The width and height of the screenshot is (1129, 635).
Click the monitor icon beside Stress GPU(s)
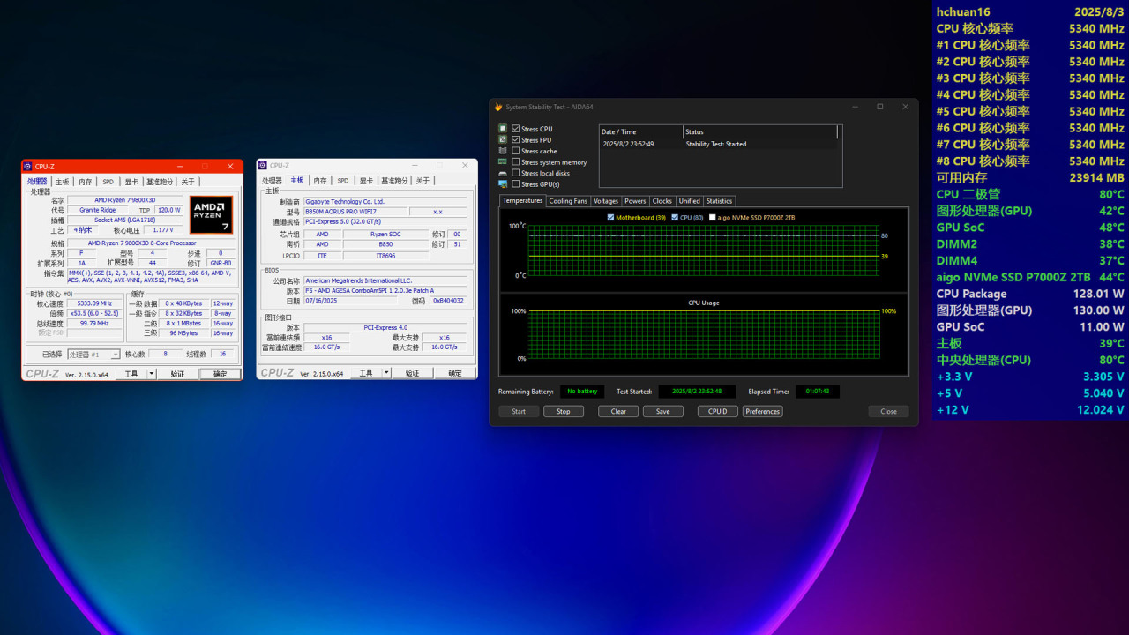[x=503, y=183]
